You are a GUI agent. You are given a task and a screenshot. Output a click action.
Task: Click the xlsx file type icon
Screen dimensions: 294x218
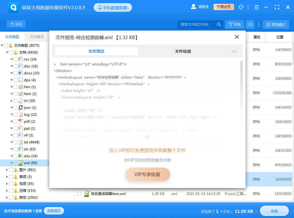(x=20, y=156)
